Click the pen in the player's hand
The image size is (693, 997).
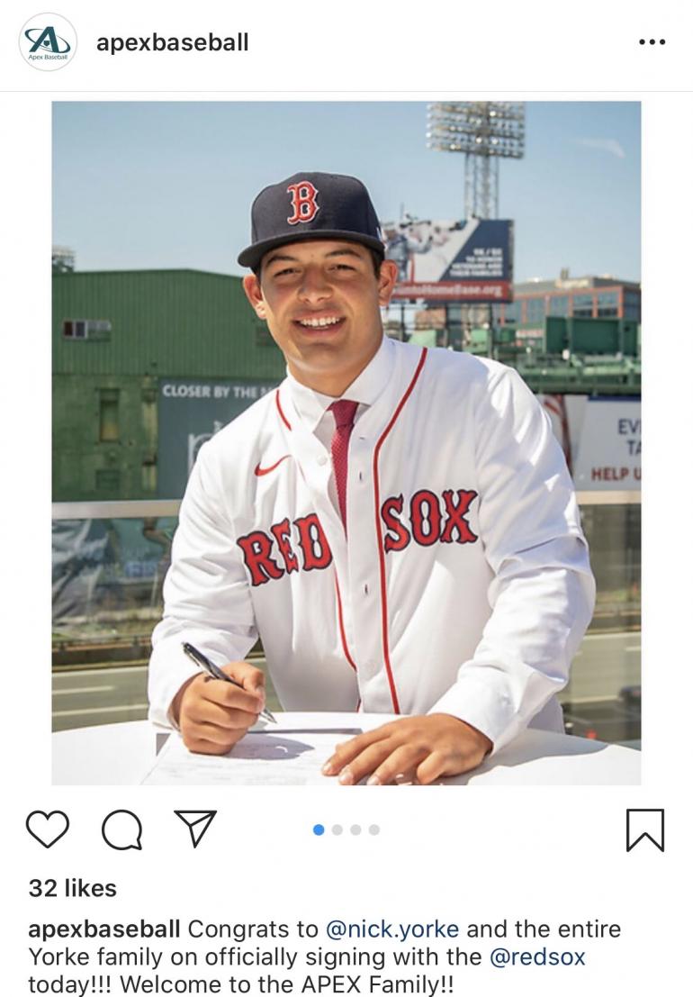click(x=227, y=679)
